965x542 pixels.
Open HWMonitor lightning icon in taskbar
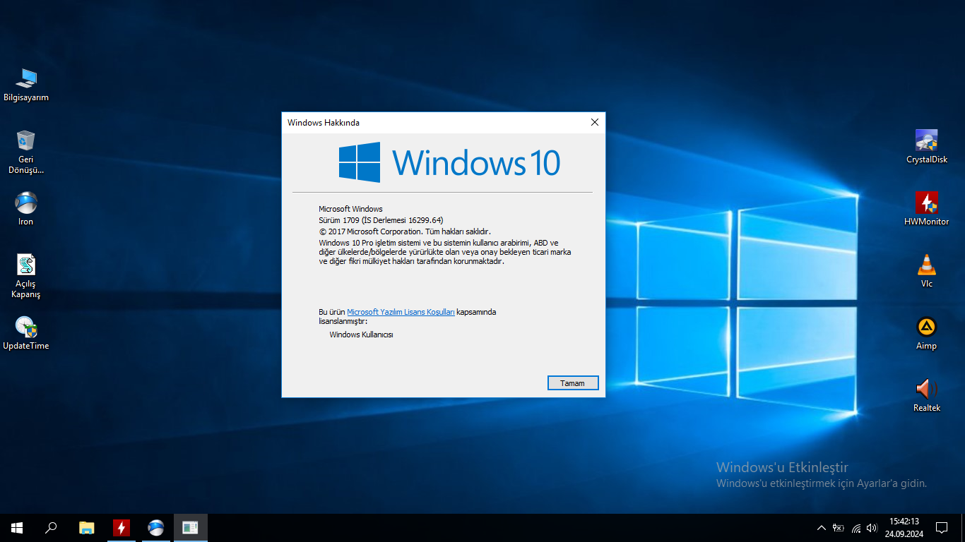coord(122,528)
